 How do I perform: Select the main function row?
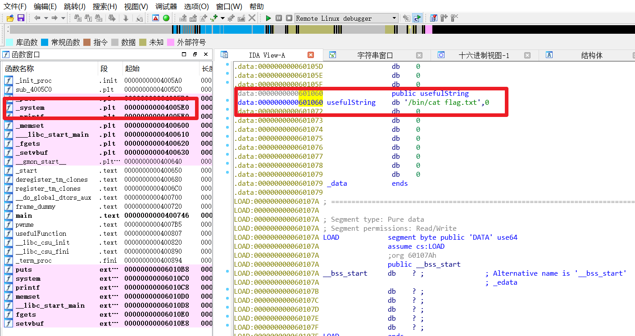pyautogui.click(x=108, y=215)
